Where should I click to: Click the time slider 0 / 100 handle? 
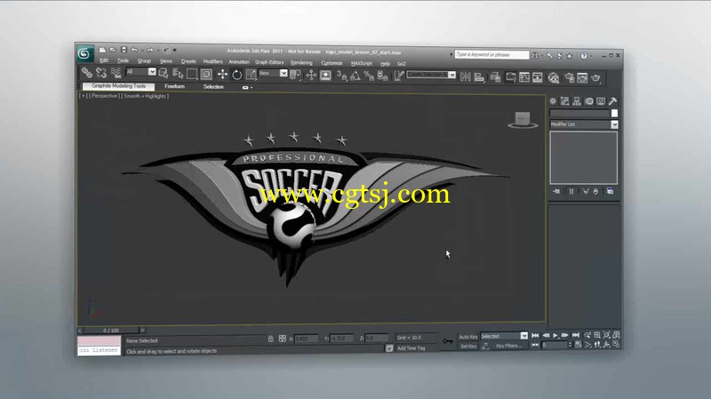(x=111, y=331)
